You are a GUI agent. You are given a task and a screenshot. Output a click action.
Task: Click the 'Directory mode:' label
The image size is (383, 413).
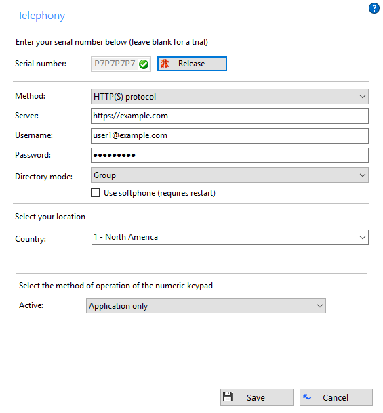point(43,177)
